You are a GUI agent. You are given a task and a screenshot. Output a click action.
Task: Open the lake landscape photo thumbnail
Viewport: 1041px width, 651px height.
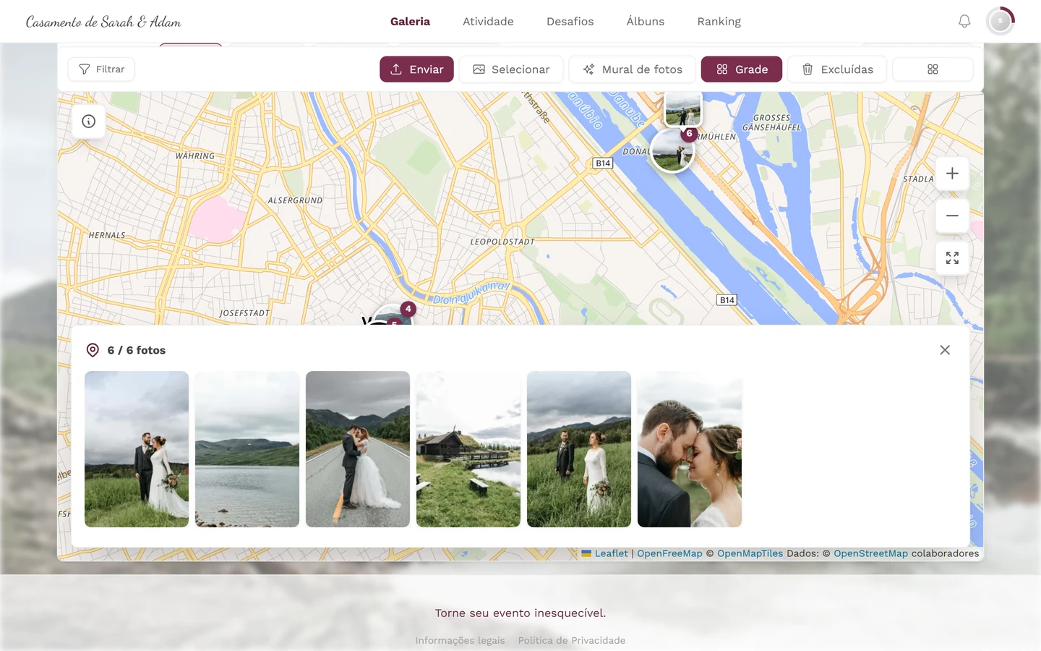247,449
